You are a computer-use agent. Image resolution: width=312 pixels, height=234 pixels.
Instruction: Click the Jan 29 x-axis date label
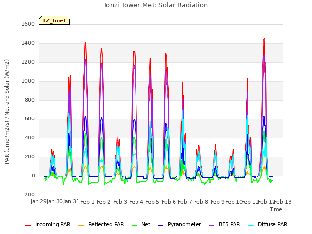tap(39, 202)
